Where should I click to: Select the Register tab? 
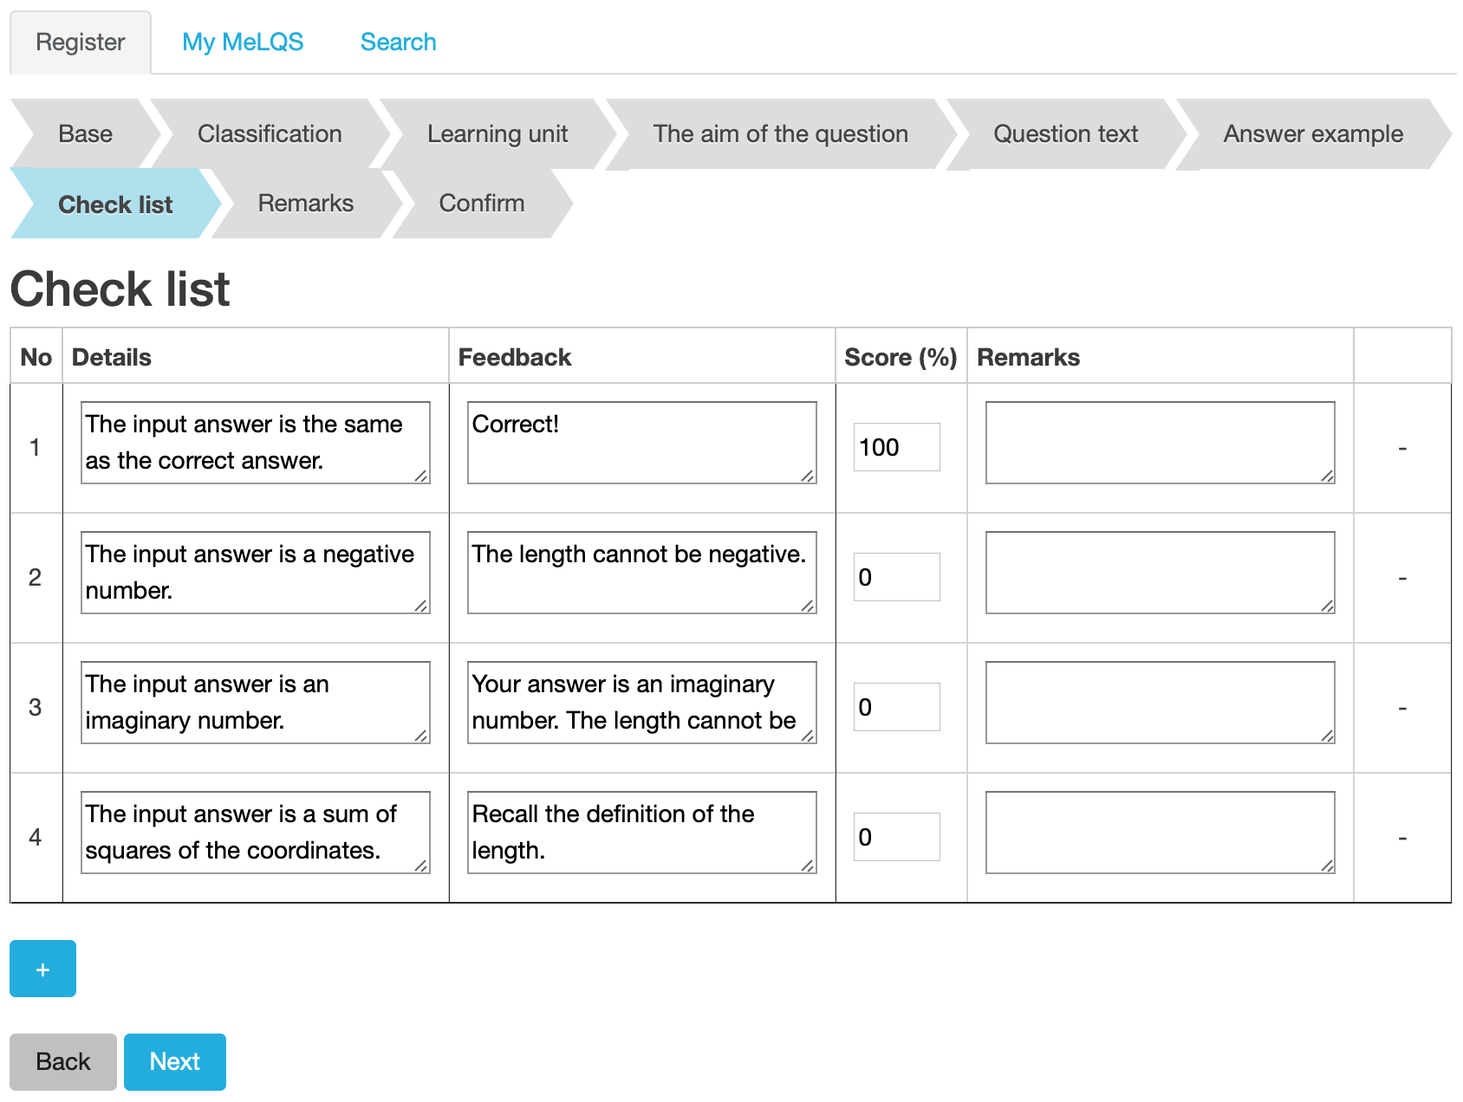point(81,42)
